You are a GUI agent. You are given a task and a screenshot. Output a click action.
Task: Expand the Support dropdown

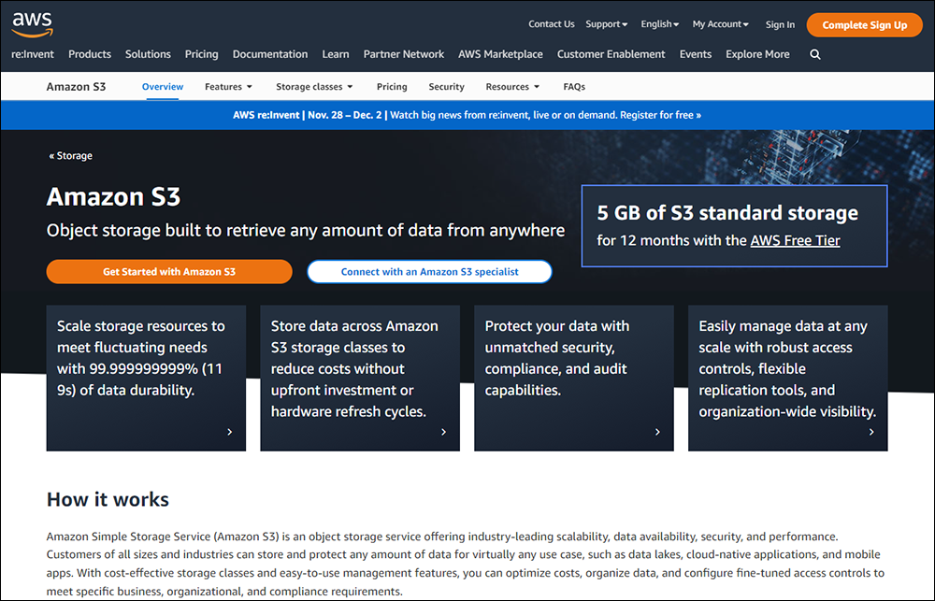pos(607,24)
